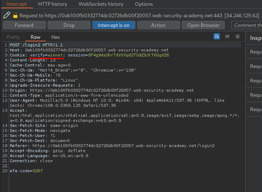
Task: Open the Action menu button
Action: point(158,25)
